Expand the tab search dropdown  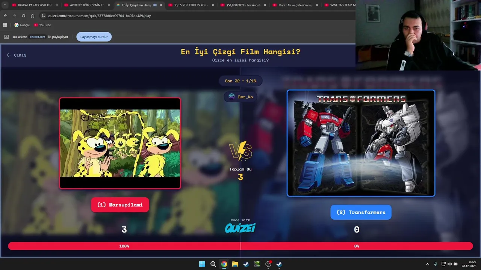click(x=5, y=5)
